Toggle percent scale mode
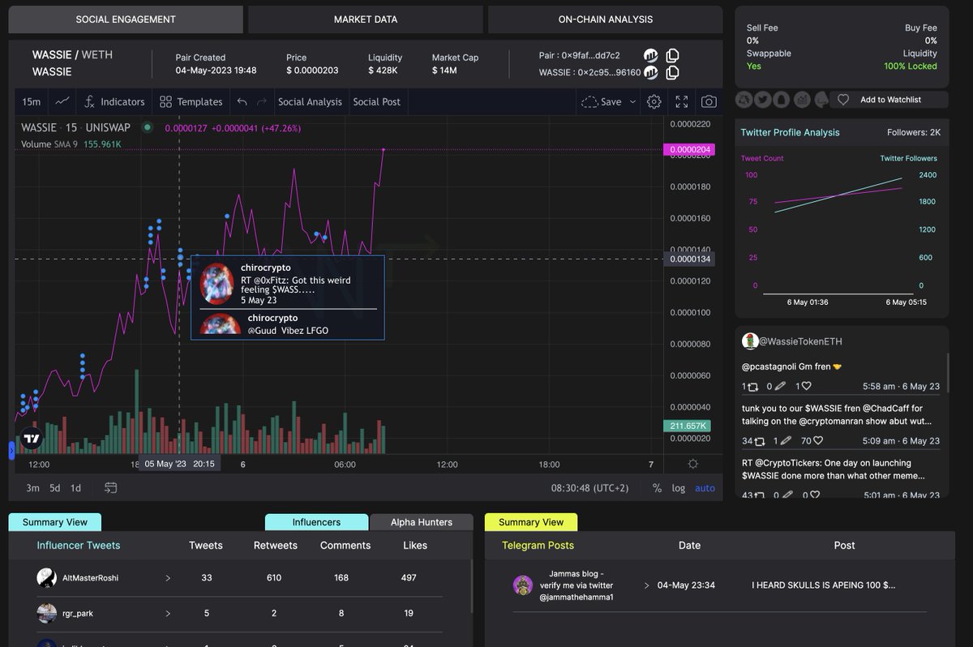973x647 pixels. [657, 488]
